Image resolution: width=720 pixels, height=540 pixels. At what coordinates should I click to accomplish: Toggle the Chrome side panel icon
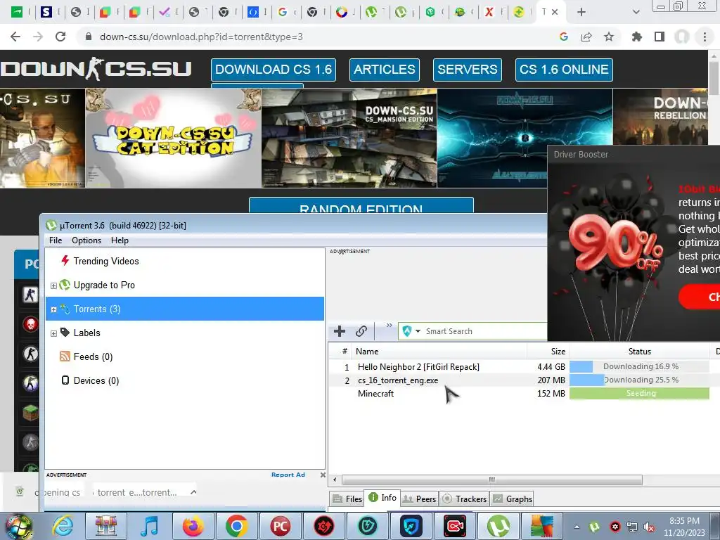660,37
